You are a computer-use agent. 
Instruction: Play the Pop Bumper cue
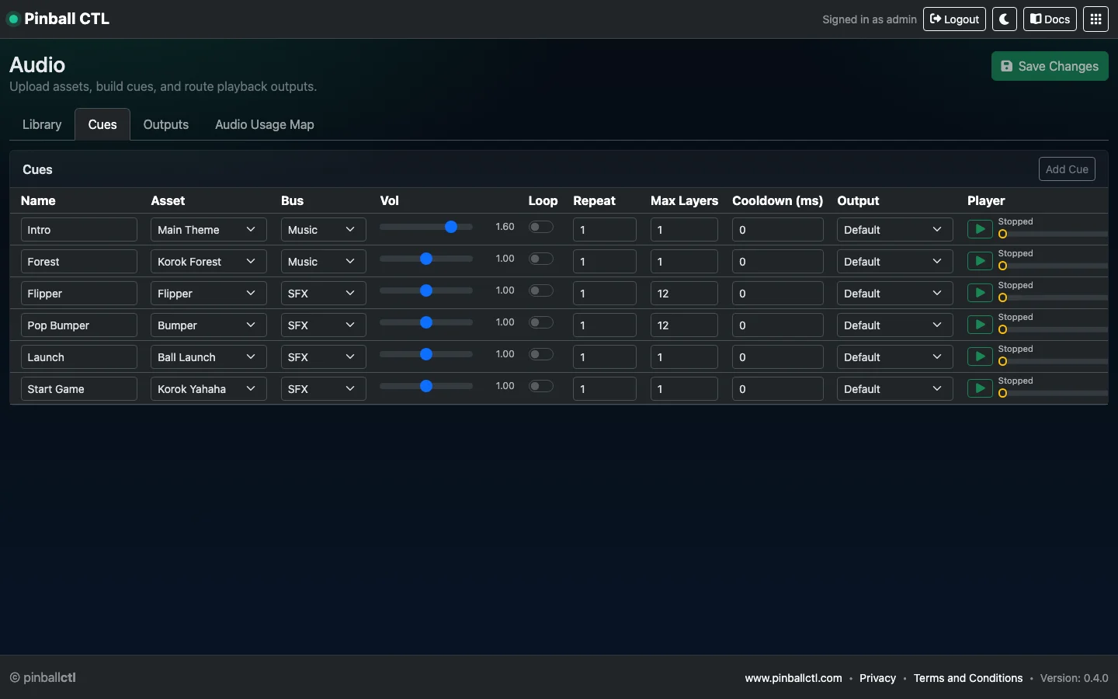(x=979, y=325)
